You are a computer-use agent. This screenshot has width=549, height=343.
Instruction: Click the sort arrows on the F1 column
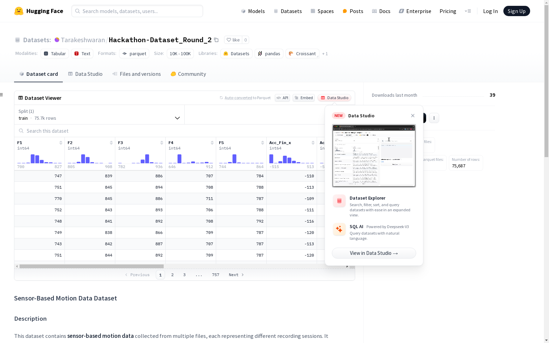pos(61,143)
